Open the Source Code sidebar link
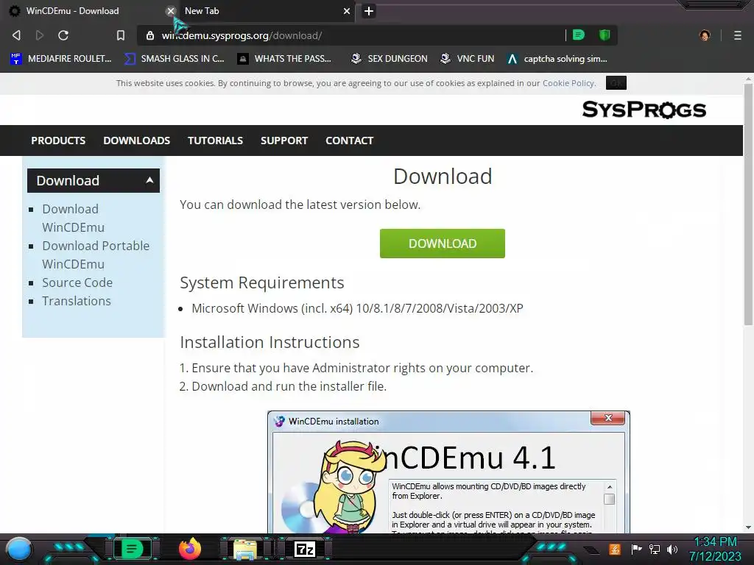The height and width of the screenshot is (565, 754). pos(77,282)
